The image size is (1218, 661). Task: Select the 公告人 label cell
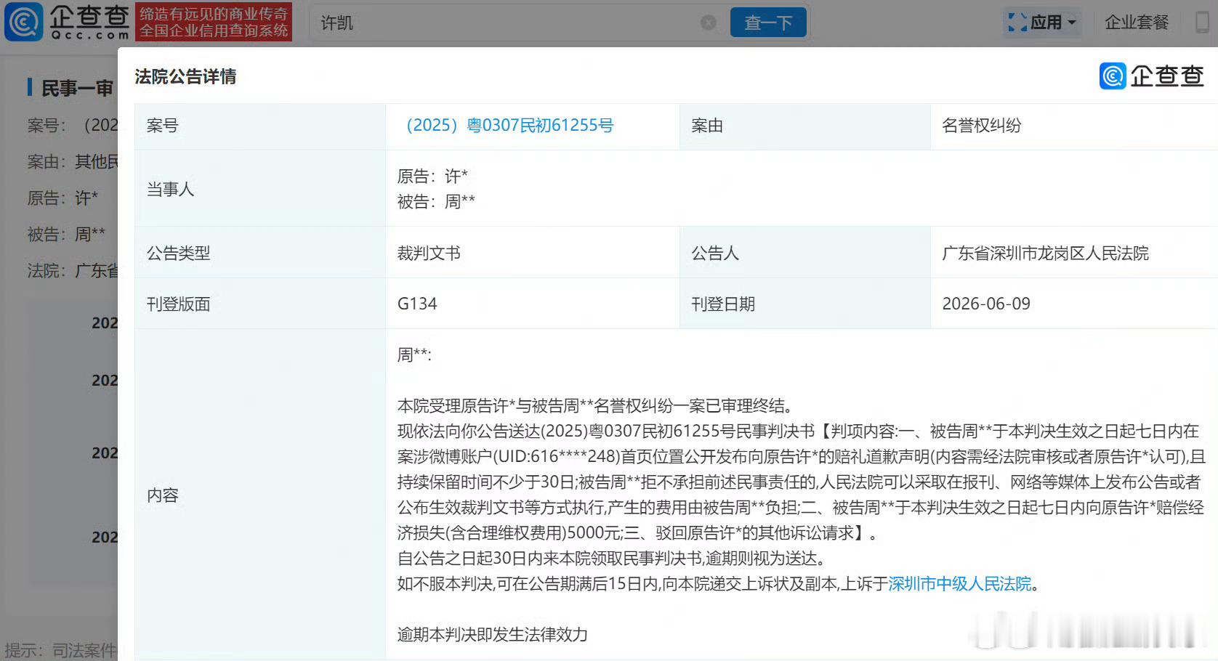(x=804, y=253)
